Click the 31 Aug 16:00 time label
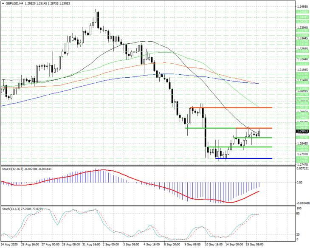The image size is (310, 248). tap(91, 245)
